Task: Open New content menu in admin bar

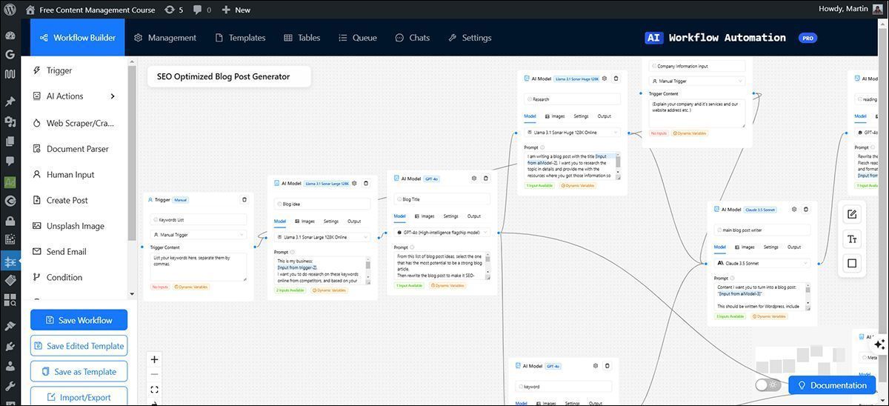Action: coord(236,10)
